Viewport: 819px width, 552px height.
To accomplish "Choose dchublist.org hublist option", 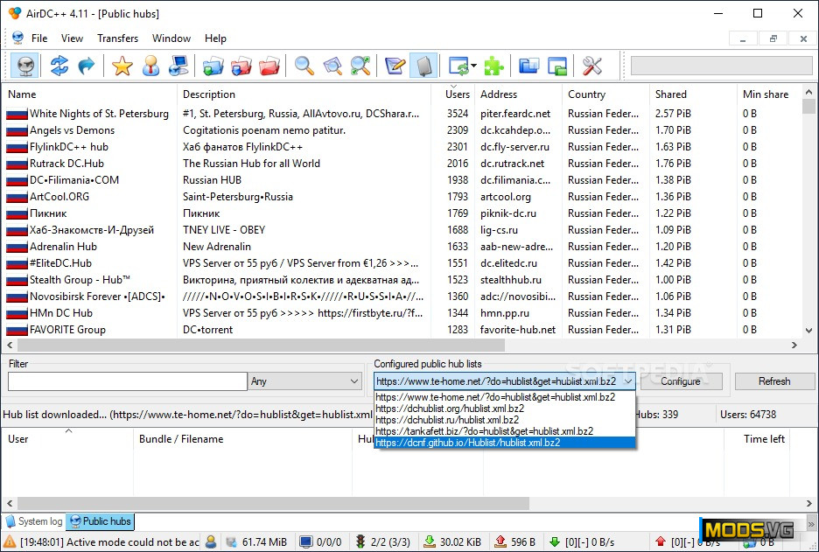I will tap(504, 409).
